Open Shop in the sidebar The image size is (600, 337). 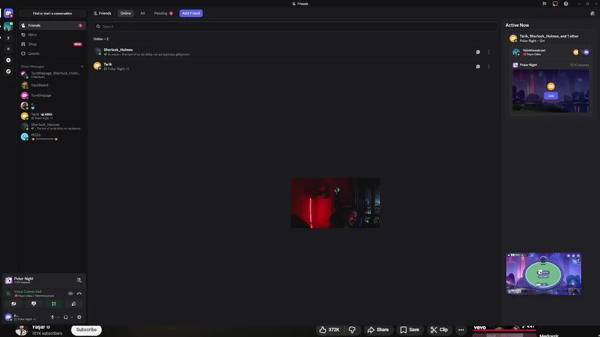pyautogui.click(x=52, y=44)
